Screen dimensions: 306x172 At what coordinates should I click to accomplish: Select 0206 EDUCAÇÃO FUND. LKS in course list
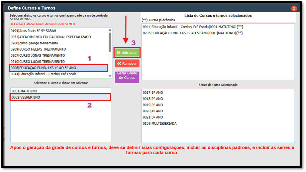pos(43,68)
